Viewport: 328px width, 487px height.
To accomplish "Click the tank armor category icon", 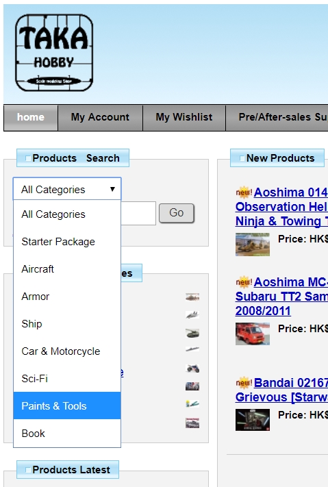I will coord(192,334).
